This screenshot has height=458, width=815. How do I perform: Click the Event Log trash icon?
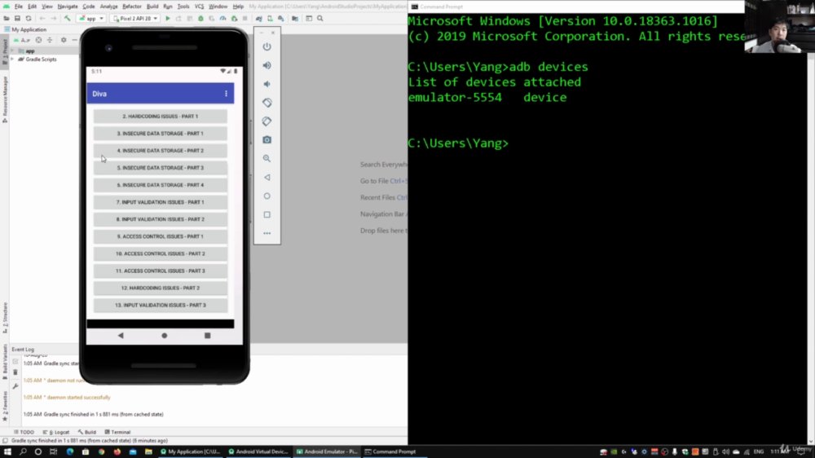tap(15, 372)
